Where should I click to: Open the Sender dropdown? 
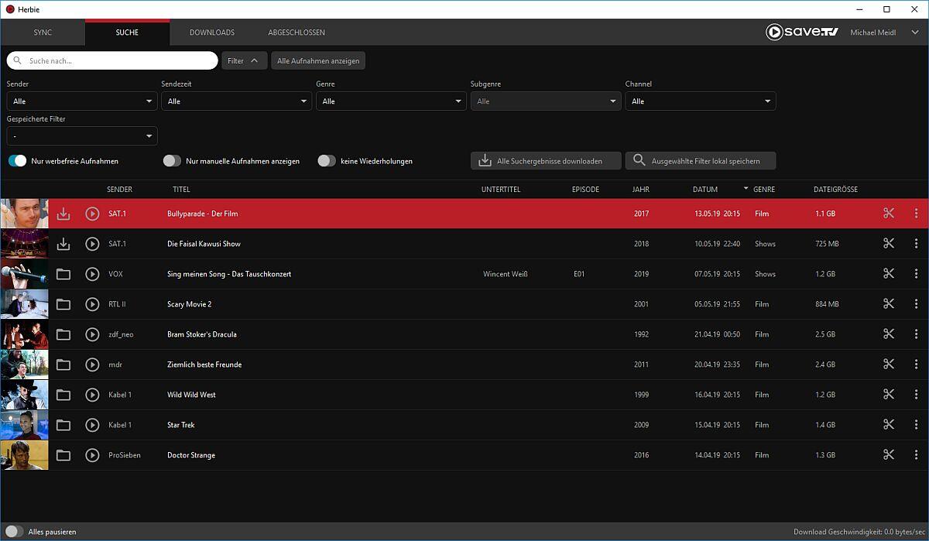click(x=82, y=101)
